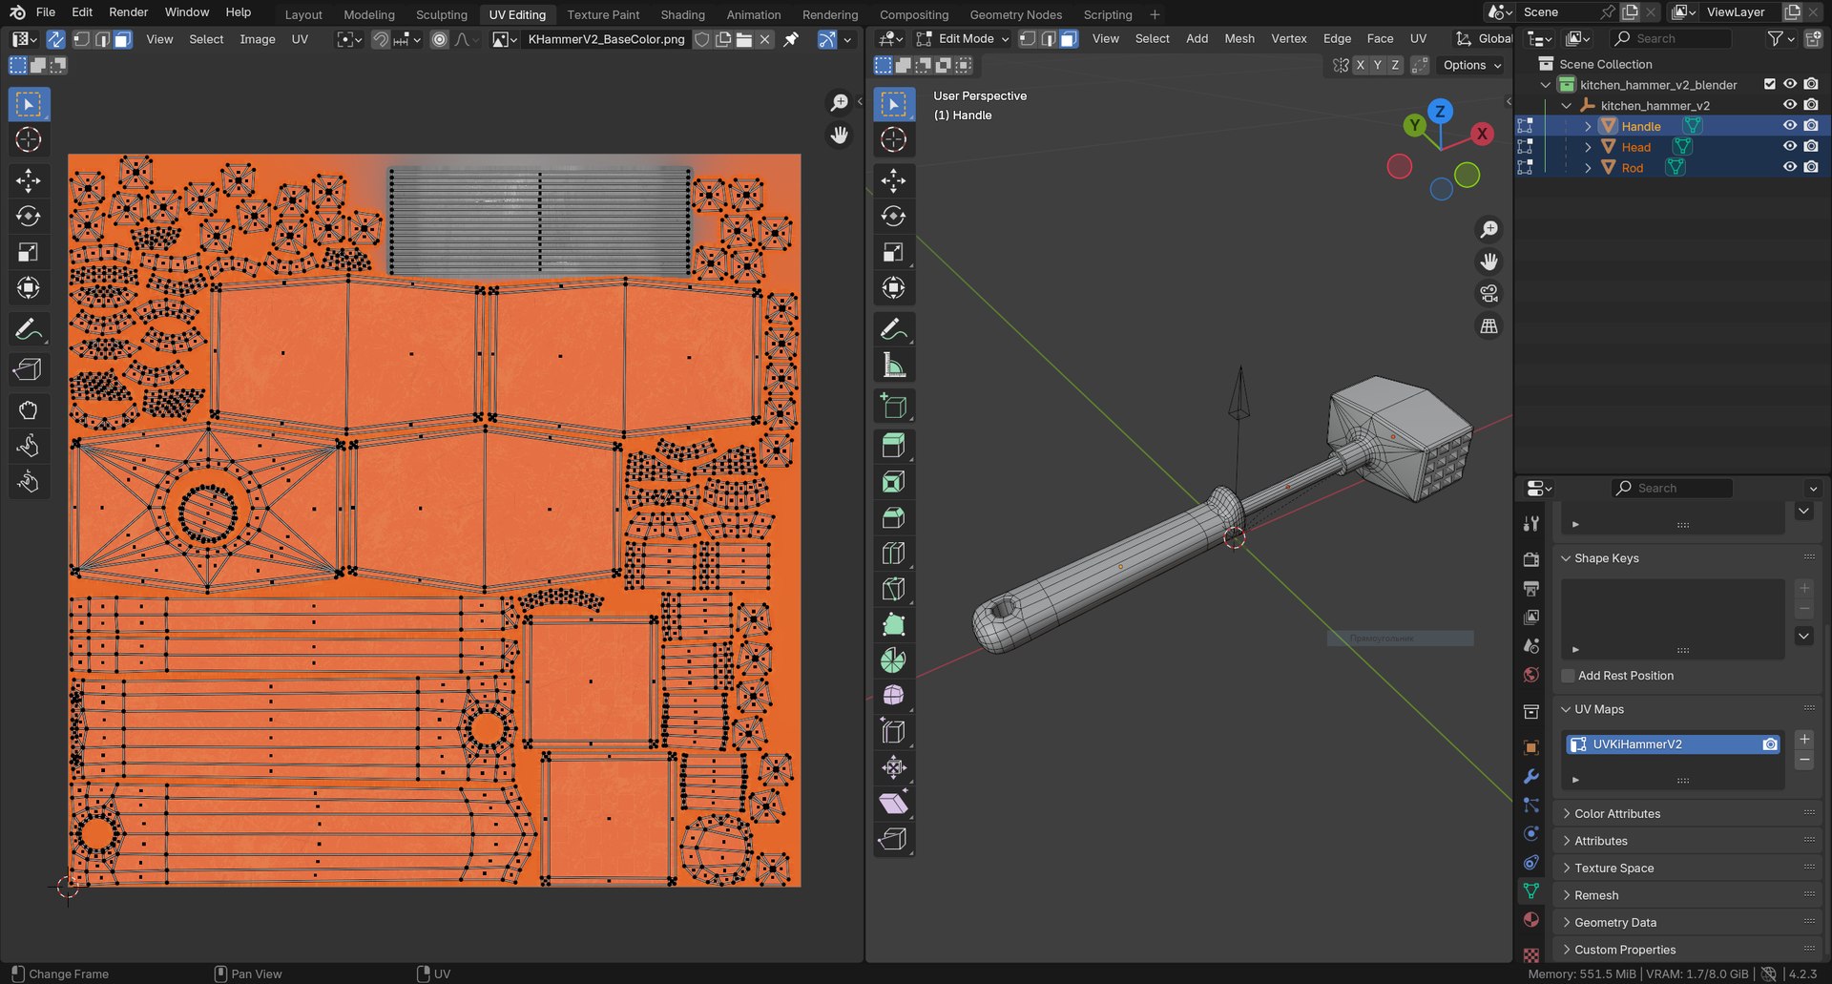Viewport: 1832px width, 984px height.
Task: Select the Spin tool
Action: (894, 660)
